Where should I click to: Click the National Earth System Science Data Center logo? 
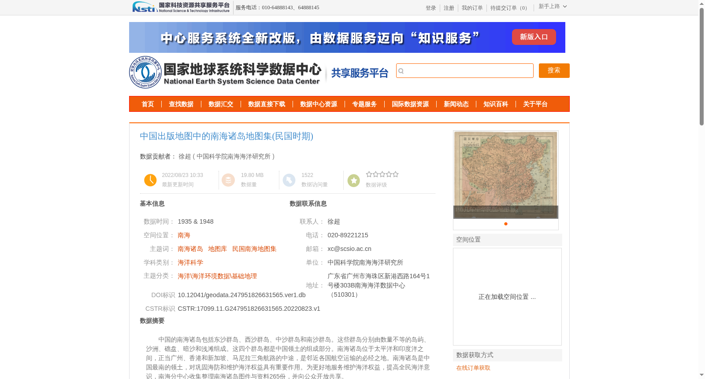(225, 72)
